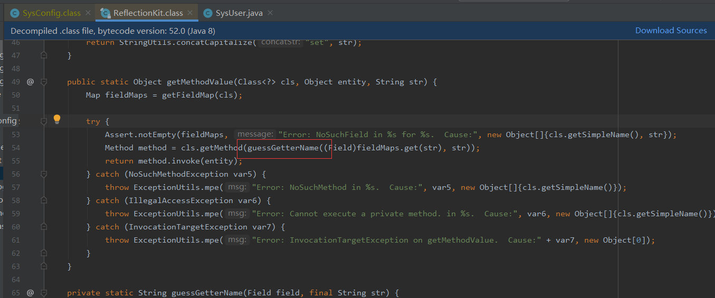Switch to the SysConfig.class tab
This screenshot has width=715, height=298.
[x=51, y=13]
